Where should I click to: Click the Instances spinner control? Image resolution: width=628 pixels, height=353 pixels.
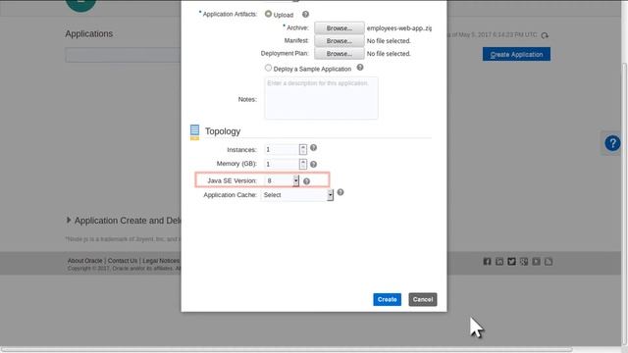tap(303, 149)
